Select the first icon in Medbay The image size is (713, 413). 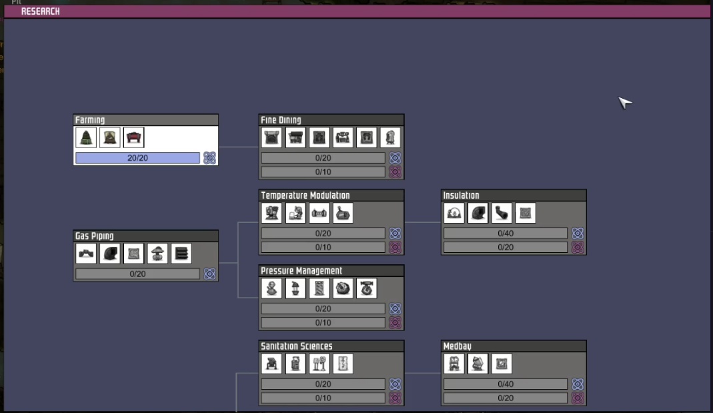454,364
